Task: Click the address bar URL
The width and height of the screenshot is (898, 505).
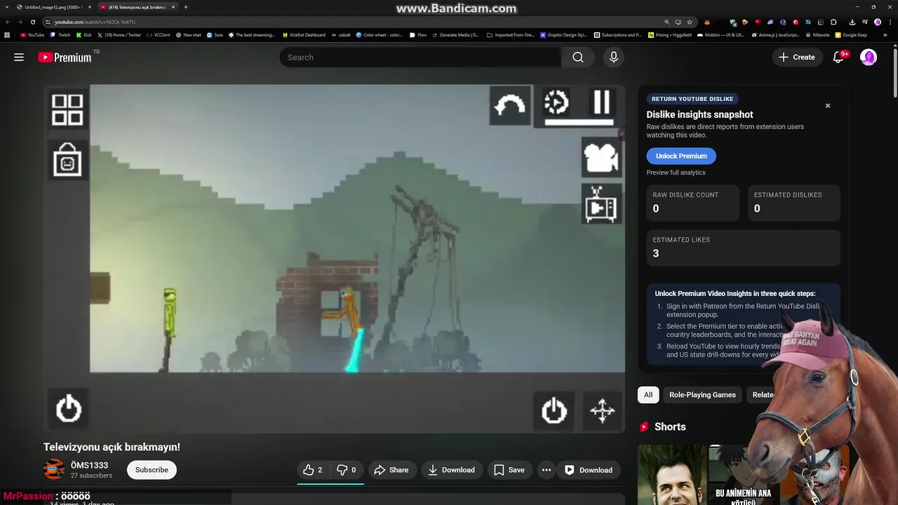Action: pos(95,22)
